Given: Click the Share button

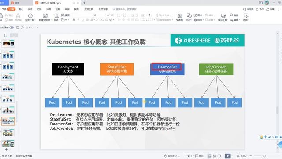Looking at the screenshot, I should tap(270, 9).
